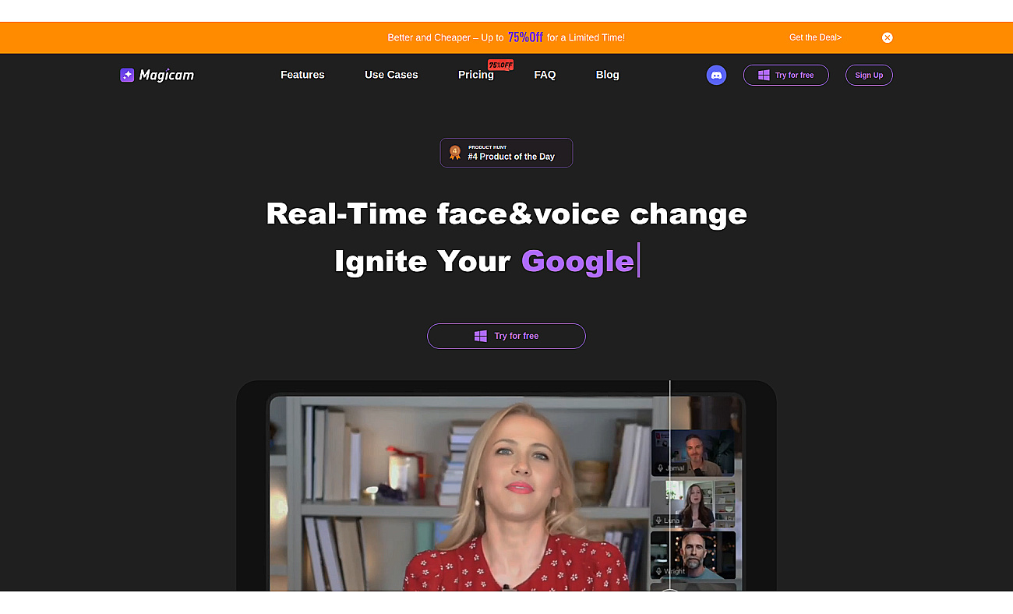Click the Magicam logo

157,75
